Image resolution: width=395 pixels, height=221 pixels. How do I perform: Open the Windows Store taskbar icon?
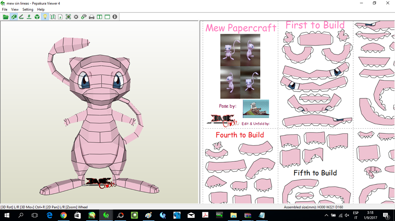(x=78, y=215)
